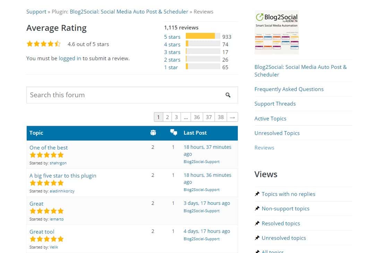Click the search magnifier icon in the forum search bar

point(228,94)
